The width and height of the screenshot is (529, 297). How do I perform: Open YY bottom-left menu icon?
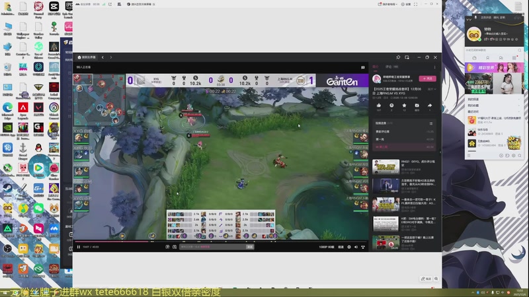tap(469, 156)
